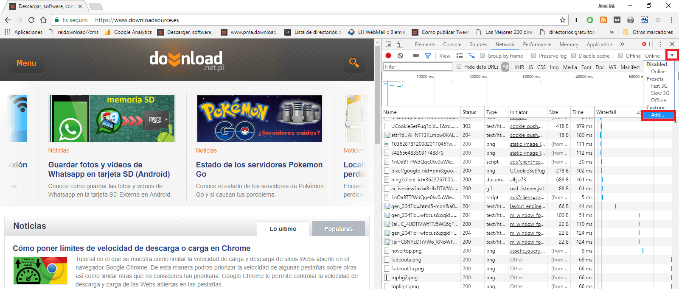The width and height of the screenshot is (679, 289).
Task: Select Slow 3G throttling preset
Action: [660, 93]
